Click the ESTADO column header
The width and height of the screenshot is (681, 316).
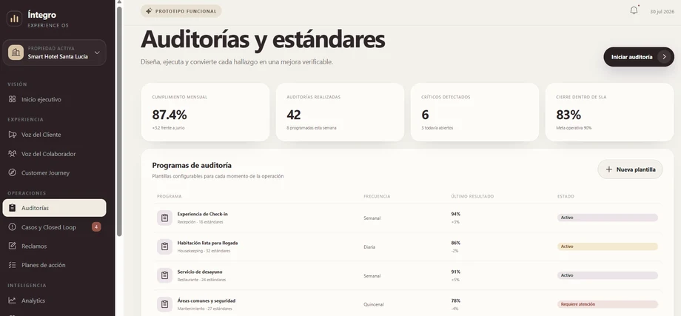[x=566, y=197]
